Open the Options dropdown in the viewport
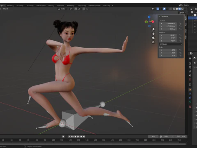 click(x=183, y=13)
